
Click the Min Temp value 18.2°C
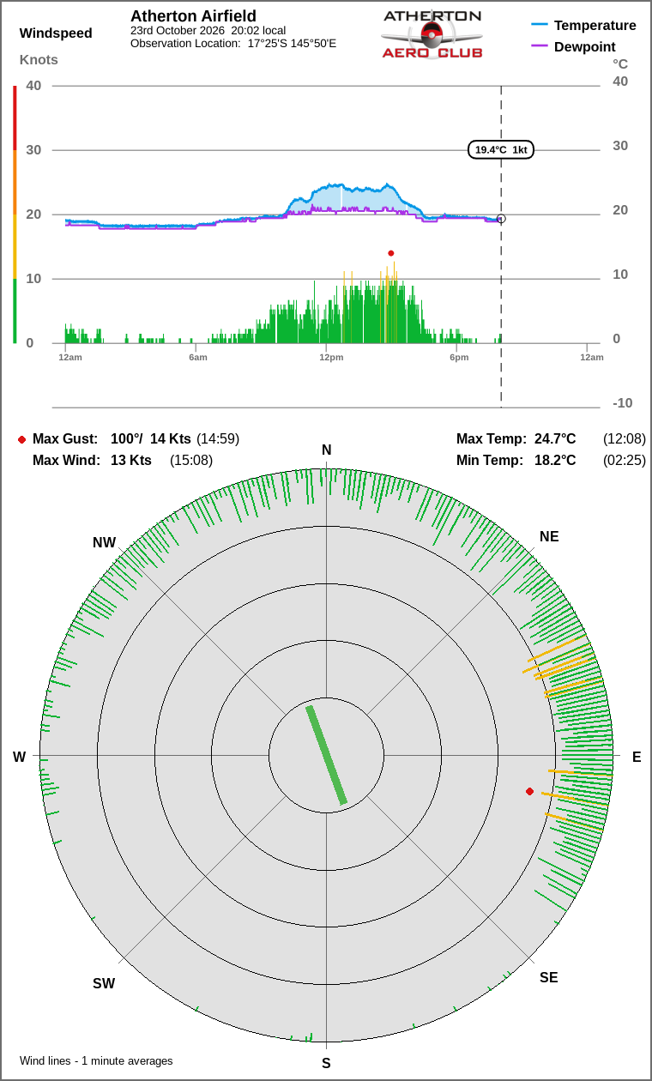(x=555, y=461)
